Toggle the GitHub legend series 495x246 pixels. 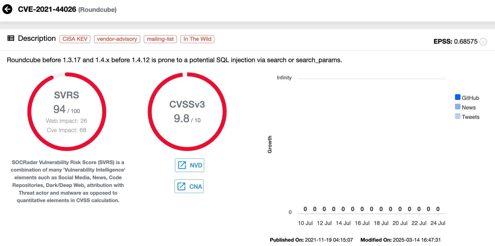click(467, 98)
